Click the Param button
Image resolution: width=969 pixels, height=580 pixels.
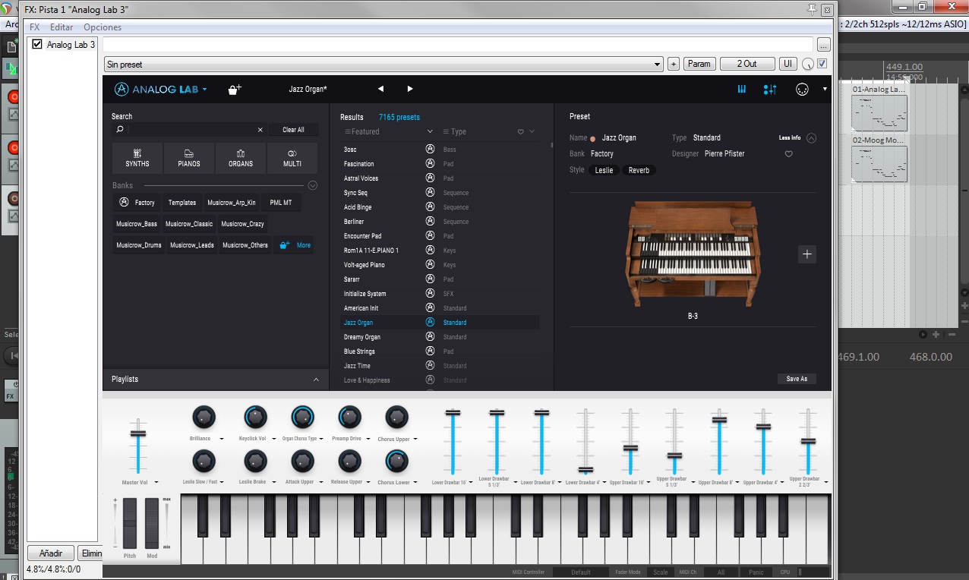tap(699, 64)
